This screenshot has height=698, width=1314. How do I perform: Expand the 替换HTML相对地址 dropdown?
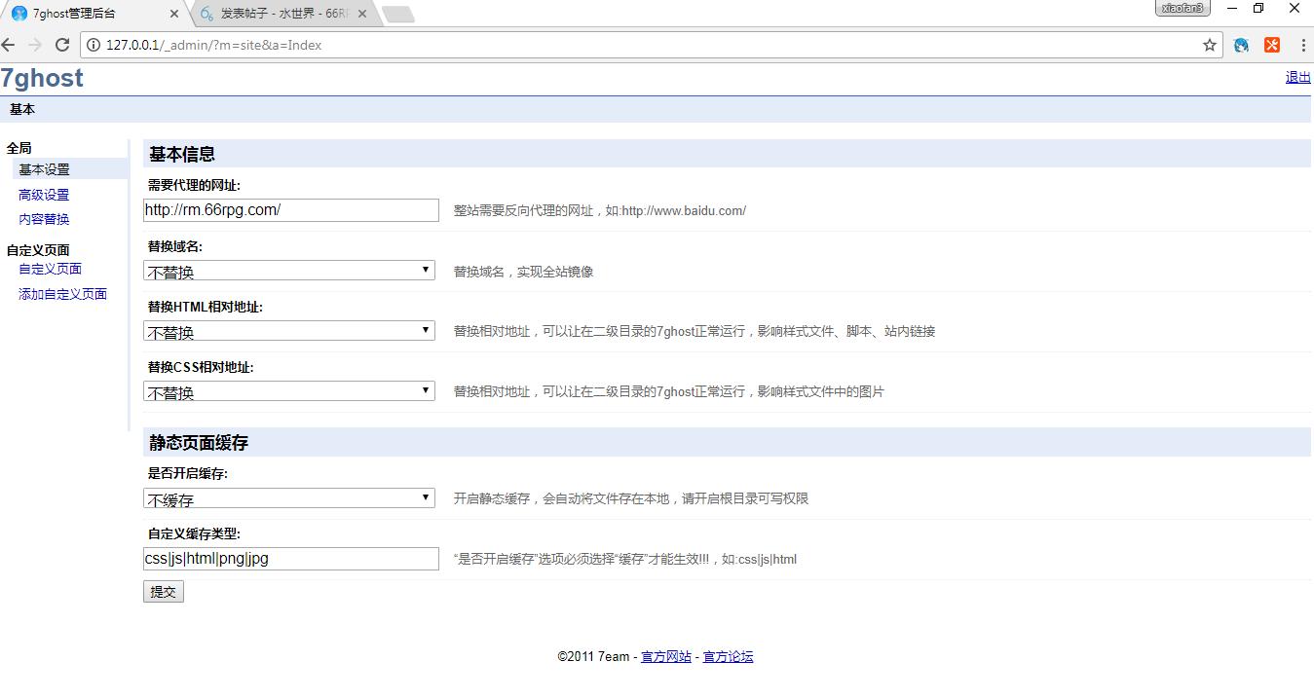click(289, 331)
